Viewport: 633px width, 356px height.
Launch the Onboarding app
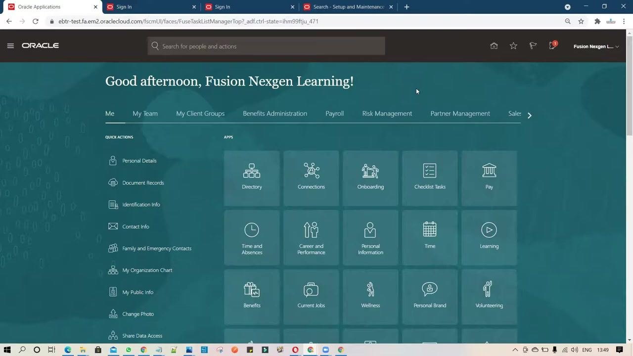(370, 178)
